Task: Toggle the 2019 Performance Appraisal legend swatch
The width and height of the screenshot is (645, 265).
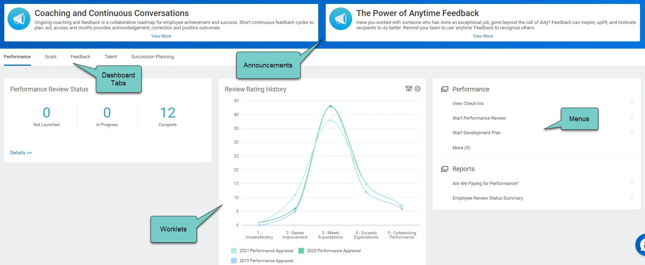Action: 234,261
